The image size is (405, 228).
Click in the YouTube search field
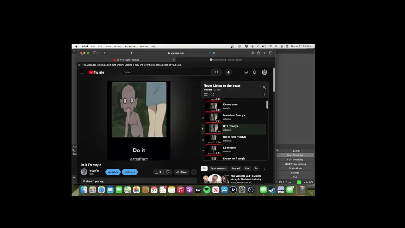pos(166,72)
